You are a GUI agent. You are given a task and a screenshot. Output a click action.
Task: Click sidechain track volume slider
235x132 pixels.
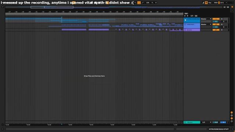pos(216,27)
